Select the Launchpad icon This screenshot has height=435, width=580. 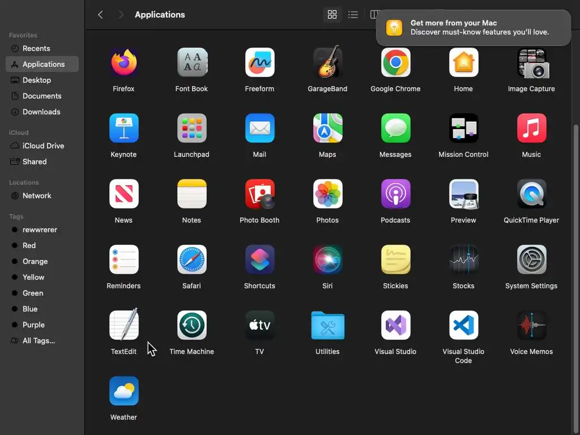coord(191,128)
